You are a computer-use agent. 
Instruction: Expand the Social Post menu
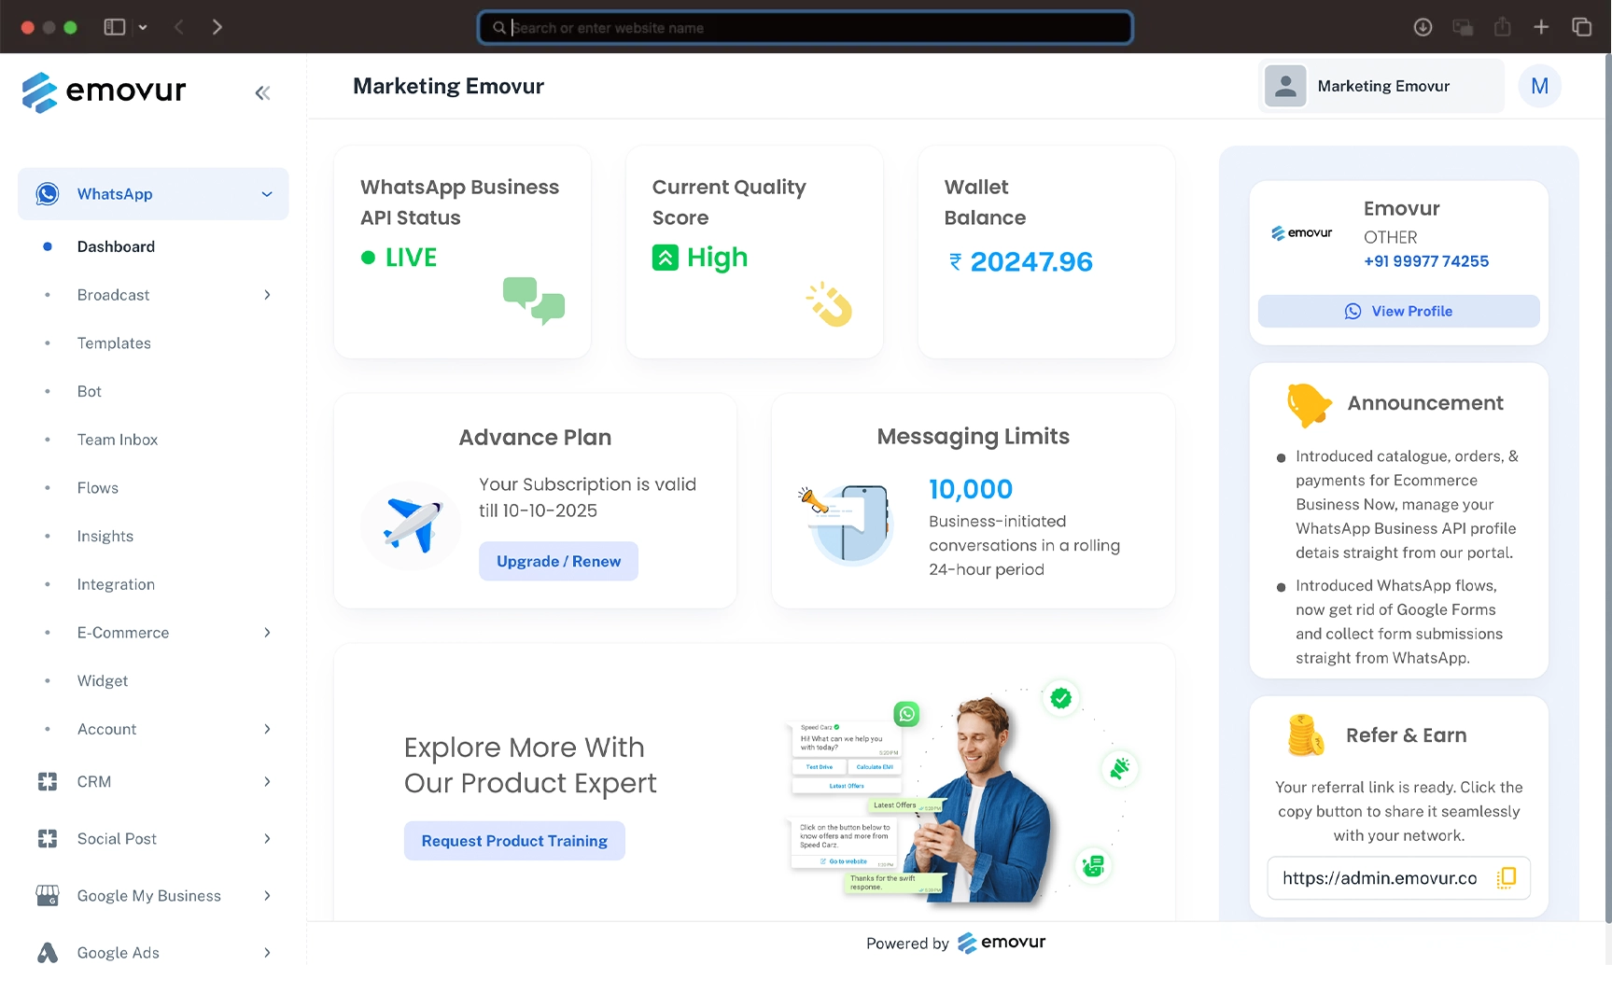267,838
